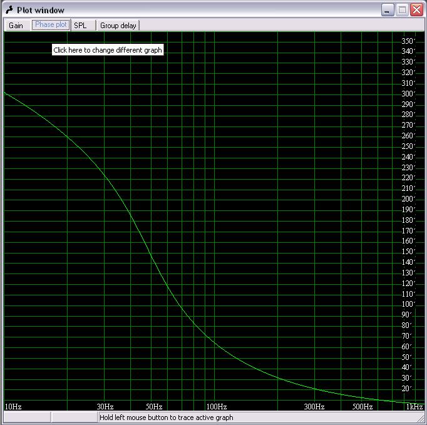Click the 50Hz frequency axis label
The height and width of the screenshot is (425, 427).
[154, 406]
